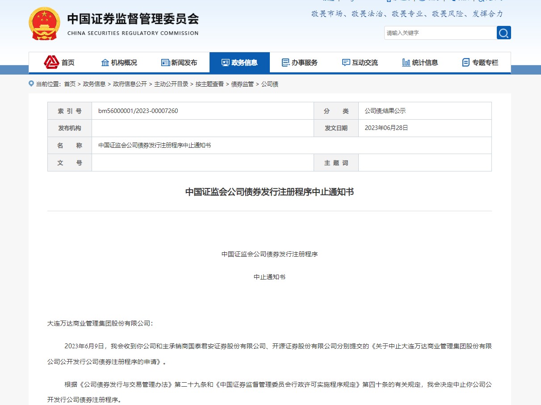The width and height of the screenshot is (541, 405).
Task: Click the newspaper icon beside 新闻发布
Action: click(x=165, y=63)
